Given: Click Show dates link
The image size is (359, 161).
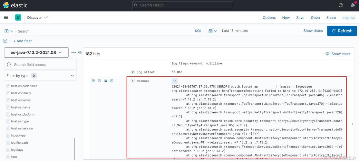Looking at the screenshot, I should click(313, 31).
